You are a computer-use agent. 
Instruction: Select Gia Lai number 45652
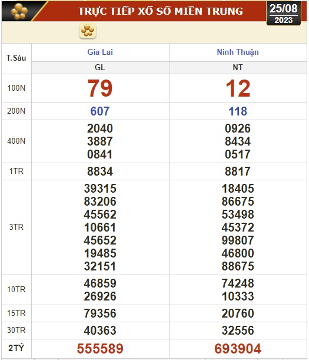point(100,240)
